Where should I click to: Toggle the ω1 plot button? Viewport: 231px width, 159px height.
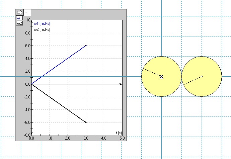pyautogui.click(x=19, y=18)
